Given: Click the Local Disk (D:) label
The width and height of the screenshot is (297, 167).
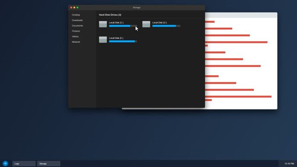Looking at the screenshot, I should (x=159, y=23).
